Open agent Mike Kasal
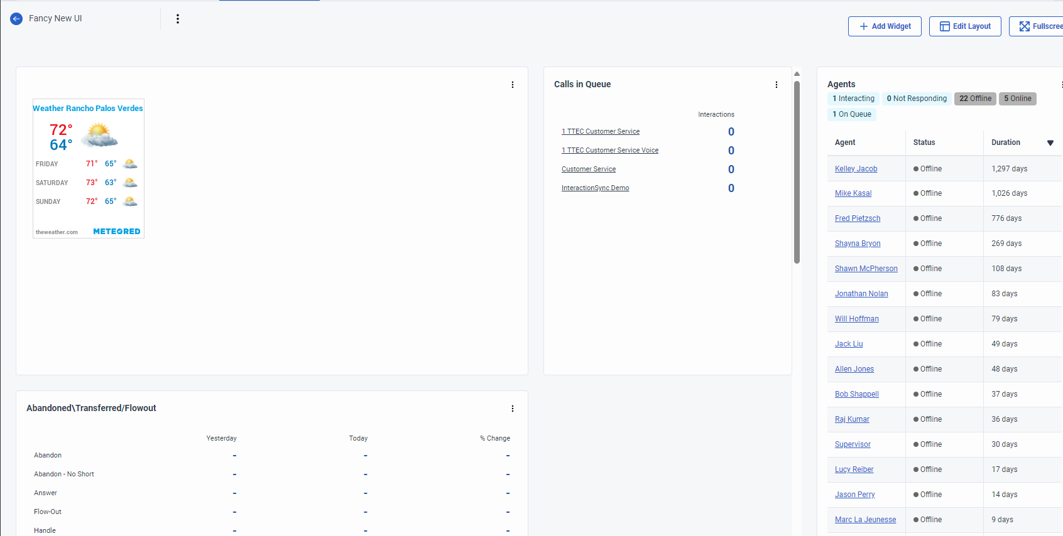The height and width of the screenshot is (536, 1063). pos(853,193)
